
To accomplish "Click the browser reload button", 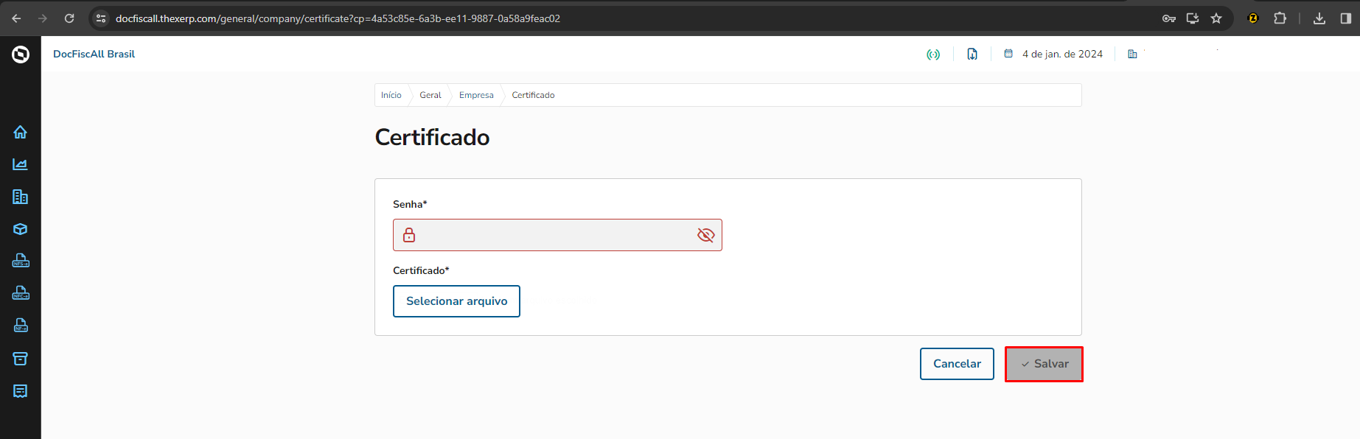I will (x=69, y=18).
